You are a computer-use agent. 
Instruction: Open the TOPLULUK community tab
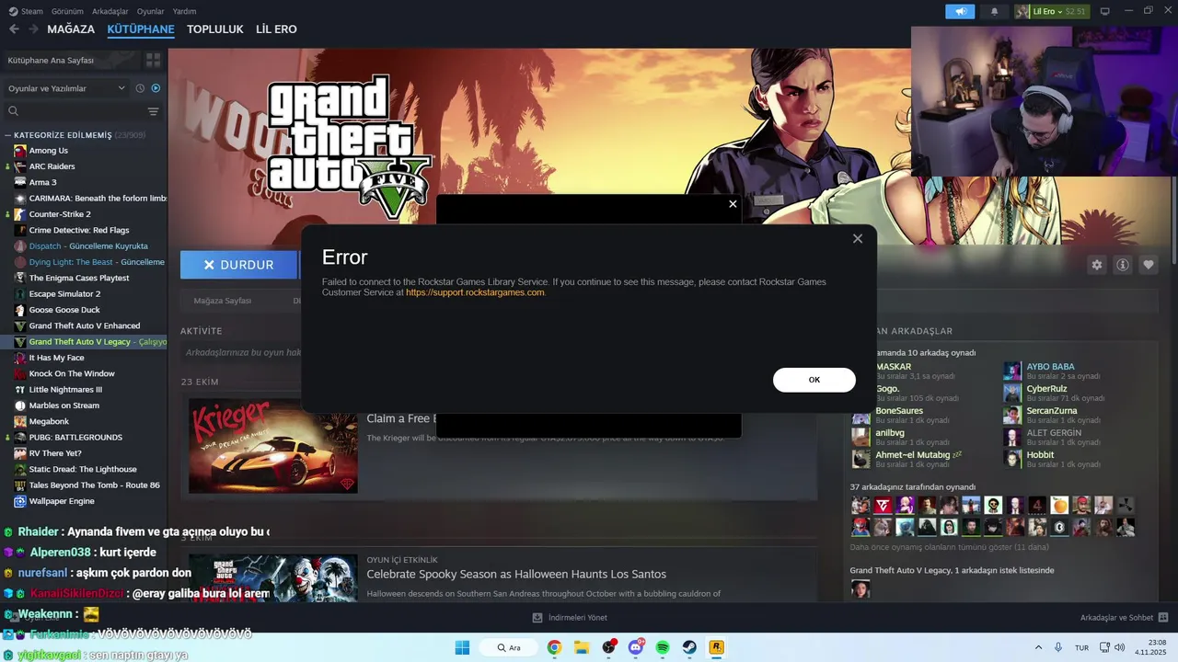pos(215,29)
